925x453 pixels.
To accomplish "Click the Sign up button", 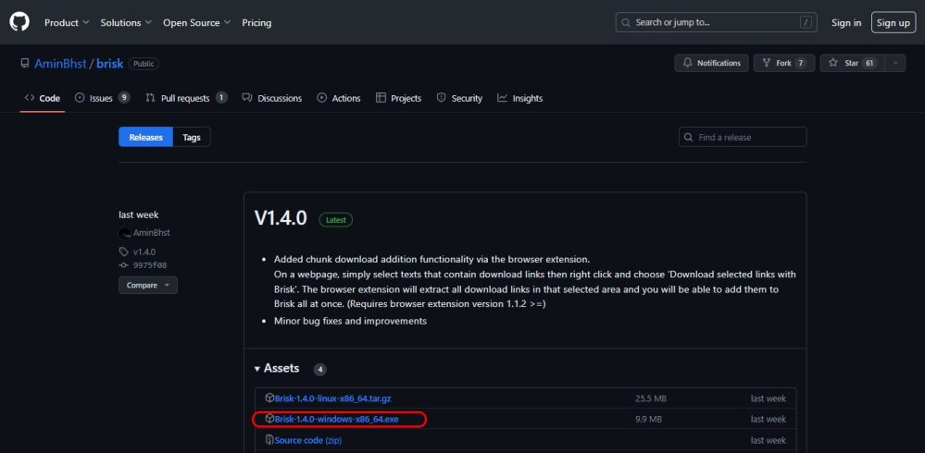I will coord(894,22).
